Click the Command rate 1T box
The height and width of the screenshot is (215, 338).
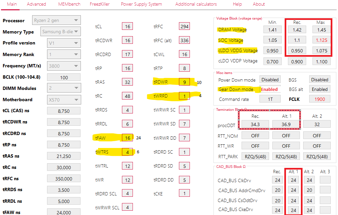coord(270,99)
